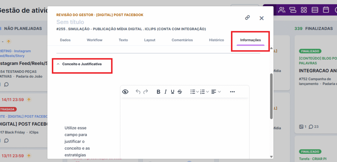Click the redo arrow in editor toolbar

145,92
